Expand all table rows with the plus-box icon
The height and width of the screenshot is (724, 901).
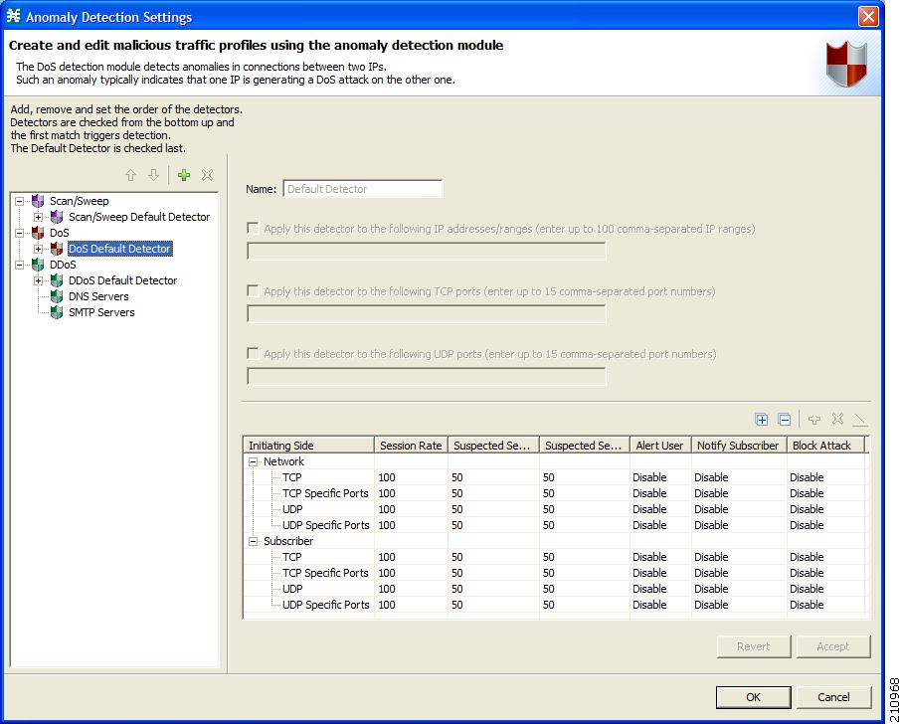762,419
